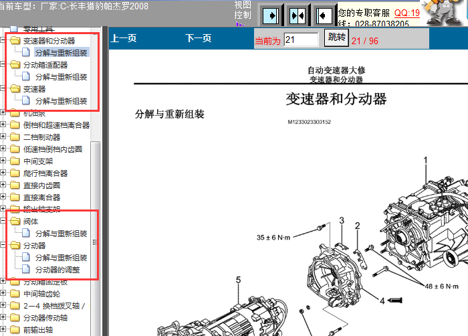Open 分解与重新组装 under 分动箱适配器
The height and width of the screenshot is (336, 468).
pos(62,77)
